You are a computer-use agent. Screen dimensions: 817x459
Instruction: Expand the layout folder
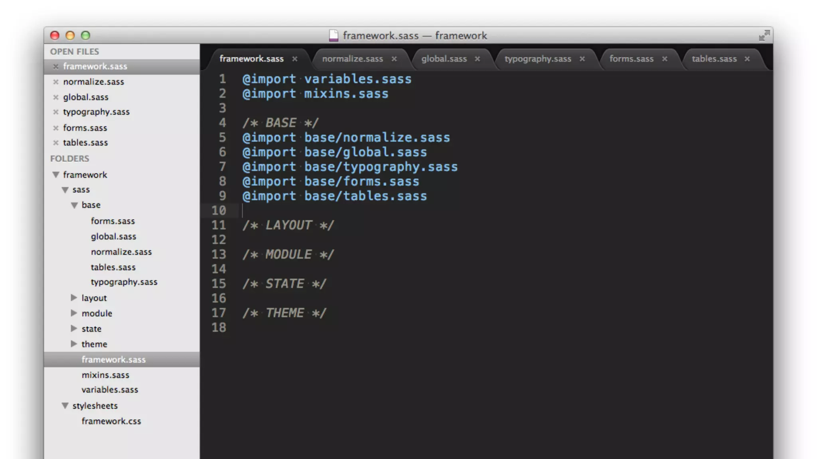pos(74,298)
